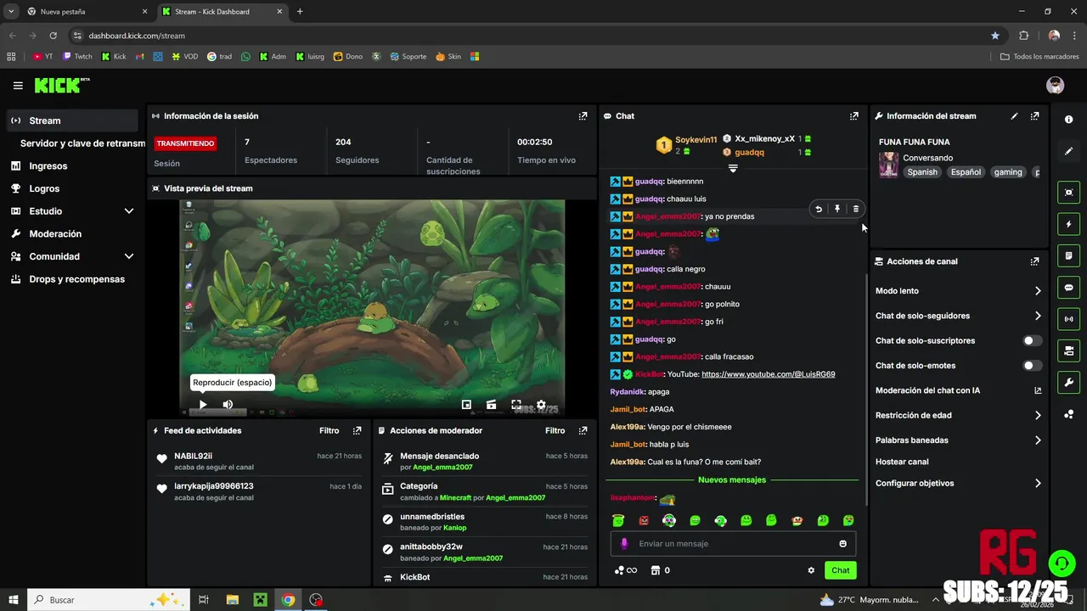Pop out the Acciones de canal panel
The width and height of the screenshot is (1087, 611).
[1034, 261]
